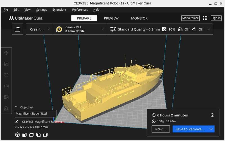Click the 10% infill value
The width and height of the screenshot is (225, 141).
(x=172, y=29)
